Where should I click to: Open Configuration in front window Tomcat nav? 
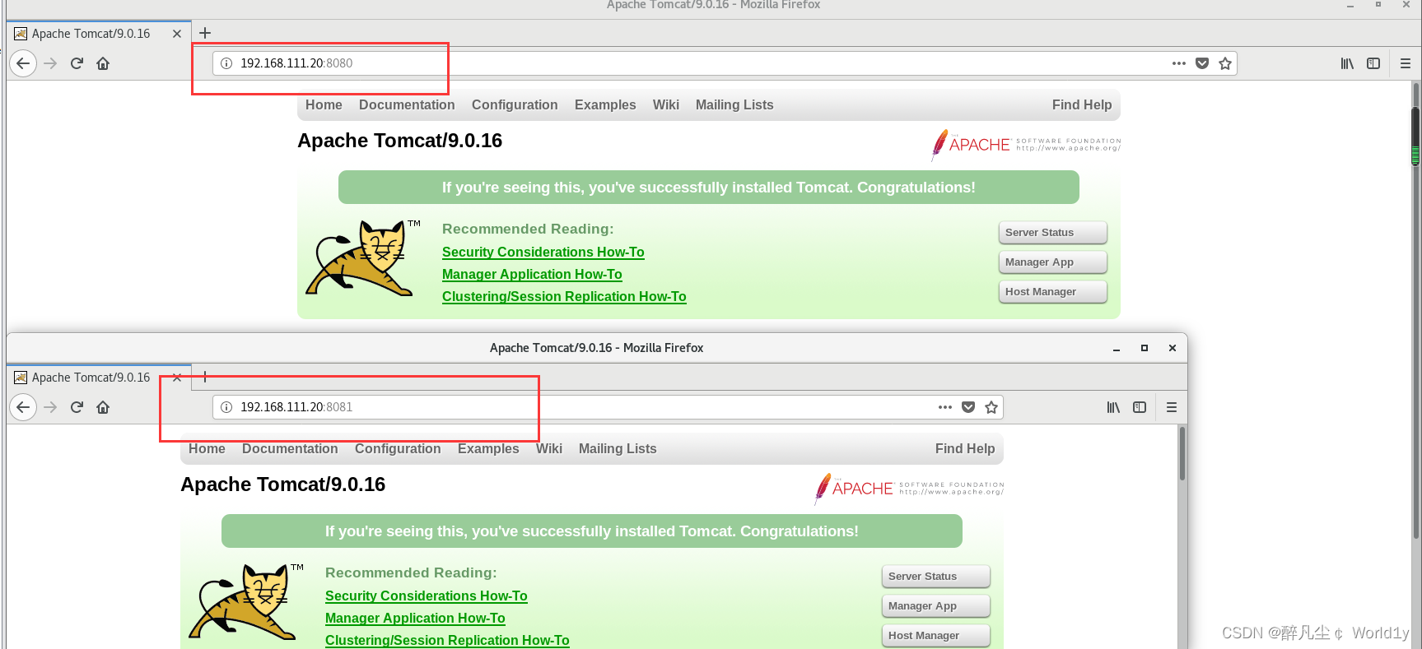click(398, 448)
